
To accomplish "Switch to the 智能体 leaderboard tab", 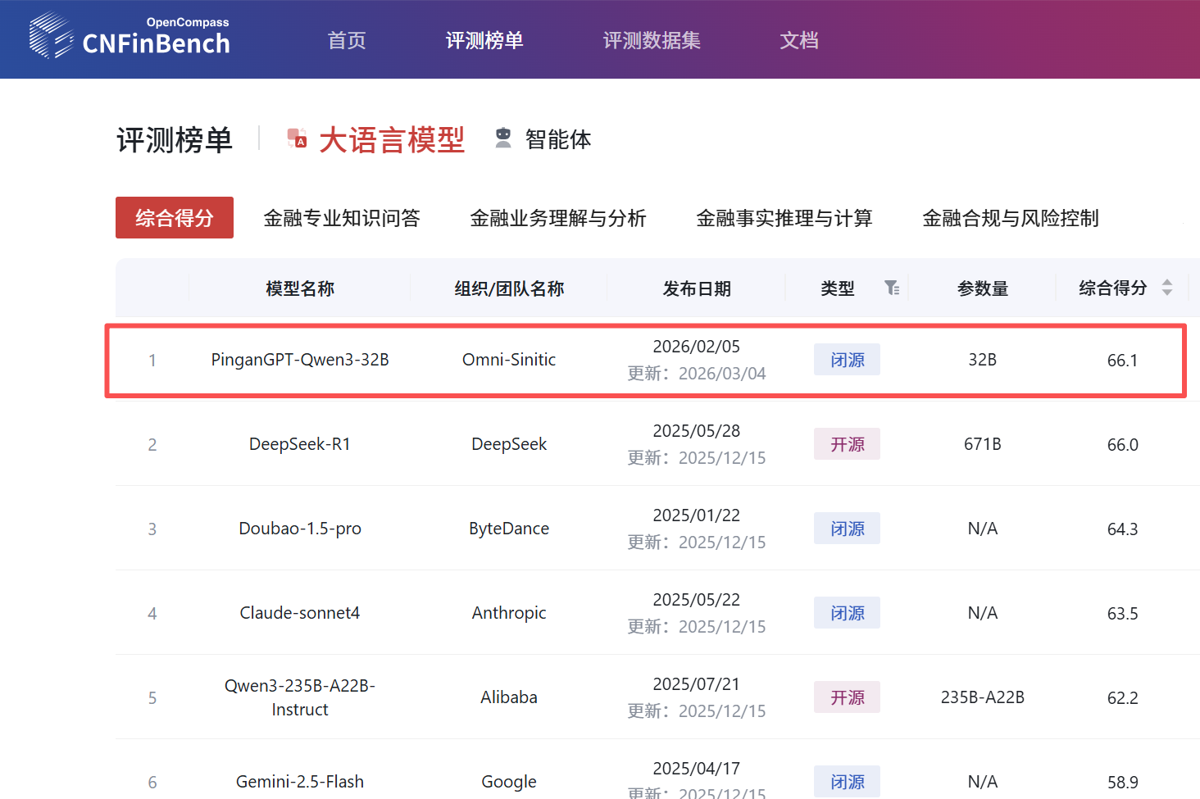I will pos(557,139).
